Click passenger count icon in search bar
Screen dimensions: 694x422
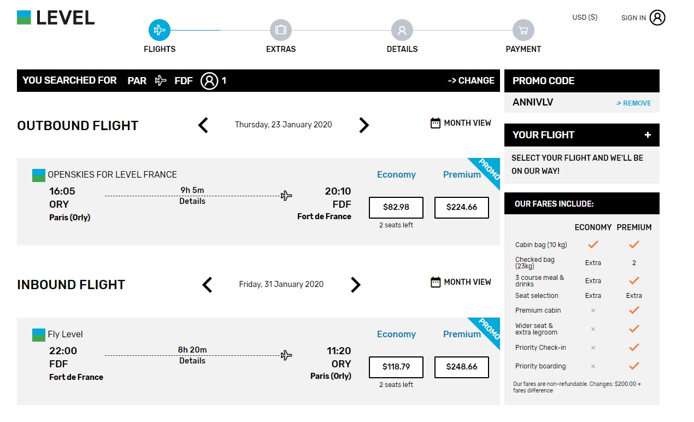(209, 81)
